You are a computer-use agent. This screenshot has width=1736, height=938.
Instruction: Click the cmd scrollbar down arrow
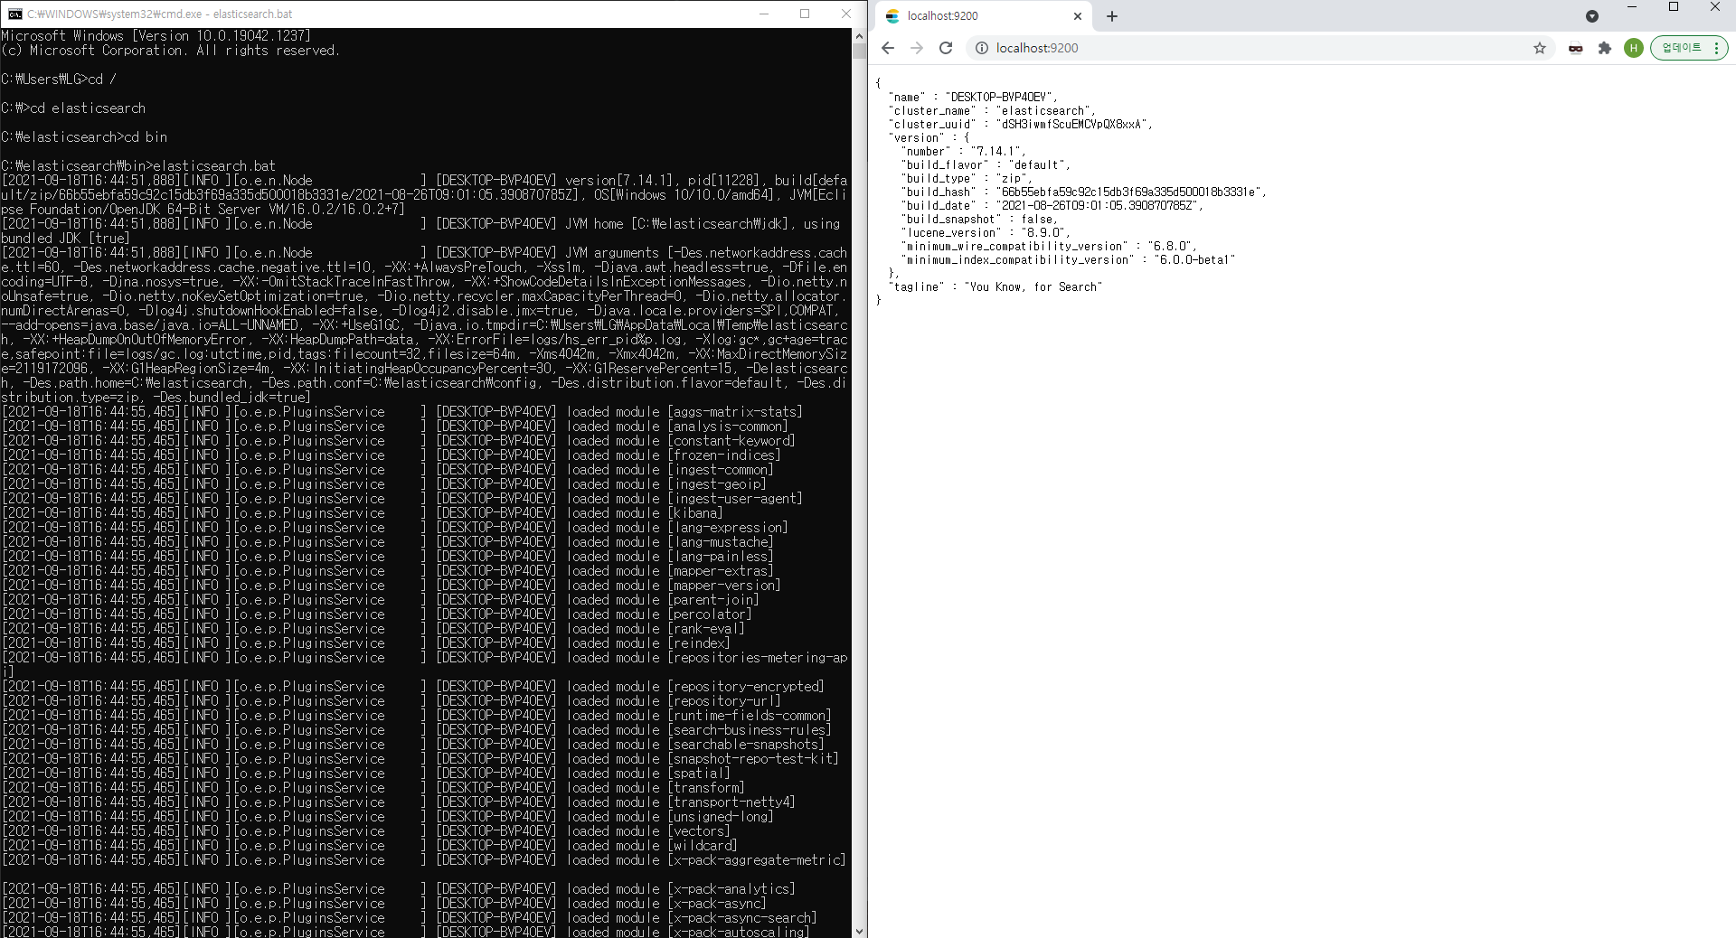[859, 930]
